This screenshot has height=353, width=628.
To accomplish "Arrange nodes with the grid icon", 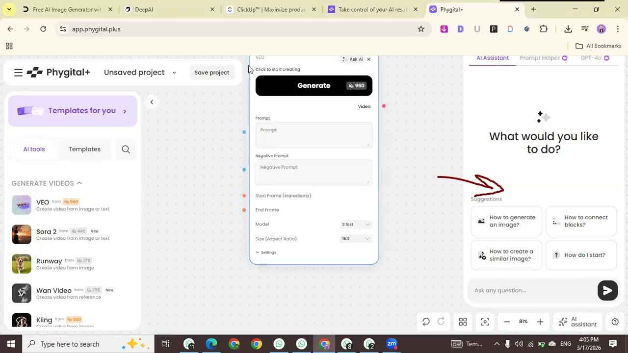I will (463, 322).
